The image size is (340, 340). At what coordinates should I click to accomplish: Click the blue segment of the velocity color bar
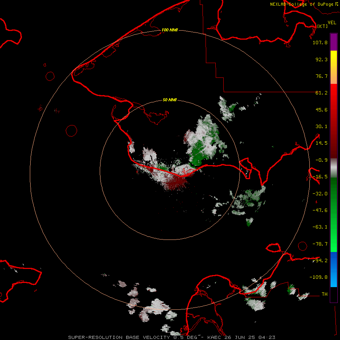(334, 269)
